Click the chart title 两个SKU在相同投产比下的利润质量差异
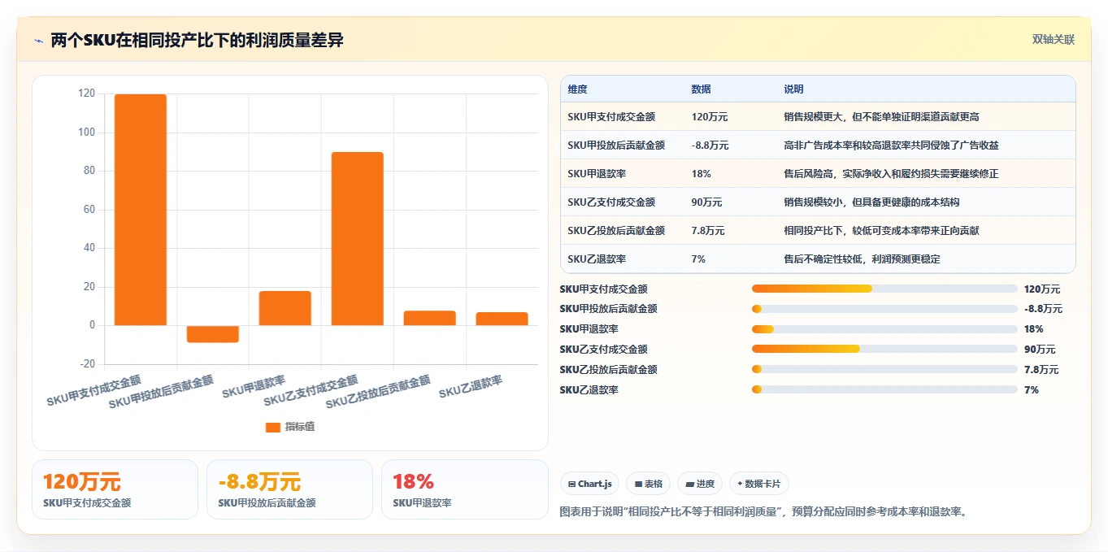The image size is (1108, 552). click(x=197, y=41)
